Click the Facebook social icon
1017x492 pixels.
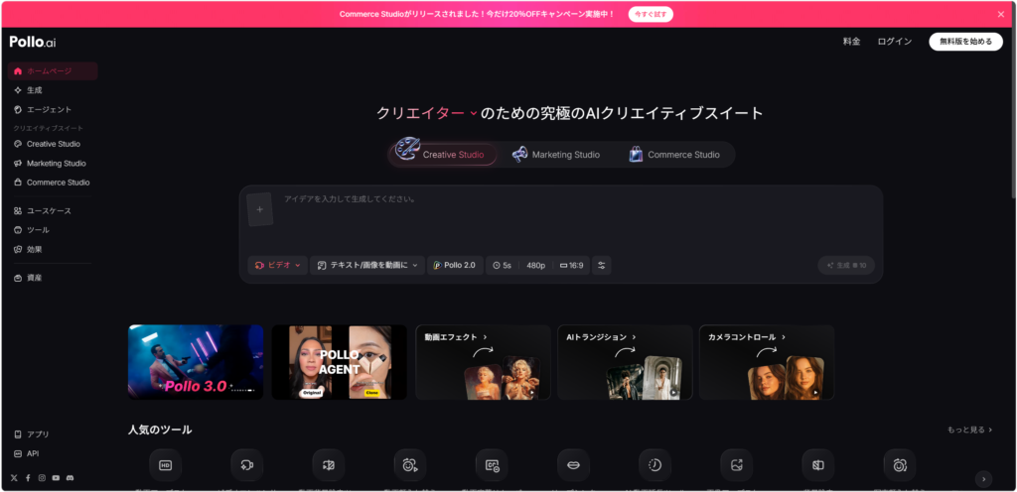coord(28,478)
